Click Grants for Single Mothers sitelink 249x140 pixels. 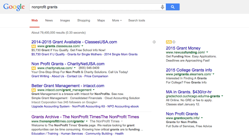85,54
